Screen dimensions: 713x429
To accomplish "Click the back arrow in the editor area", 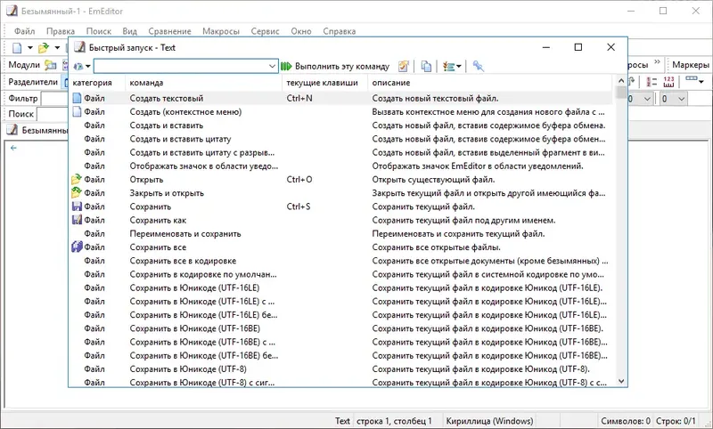I will (13, 148).
